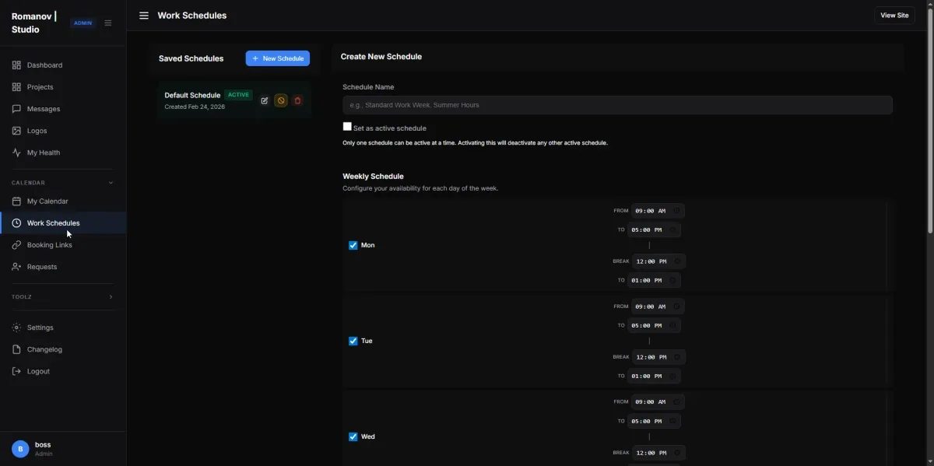Focus the Schedule Name input field
This screenshot has height=466, width=934.
(617, 105)
